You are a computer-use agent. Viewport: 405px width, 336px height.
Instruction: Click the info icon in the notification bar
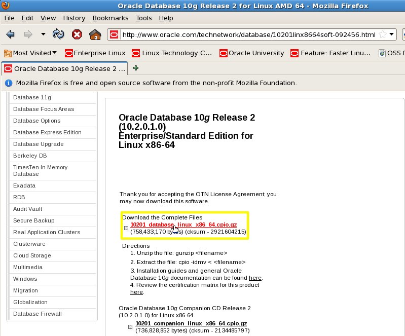coord(9,83)
